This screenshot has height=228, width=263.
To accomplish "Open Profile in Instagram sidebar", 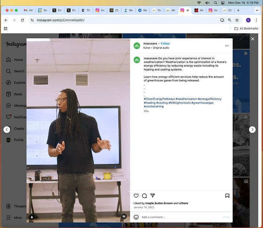I will [x=15, y=140].
